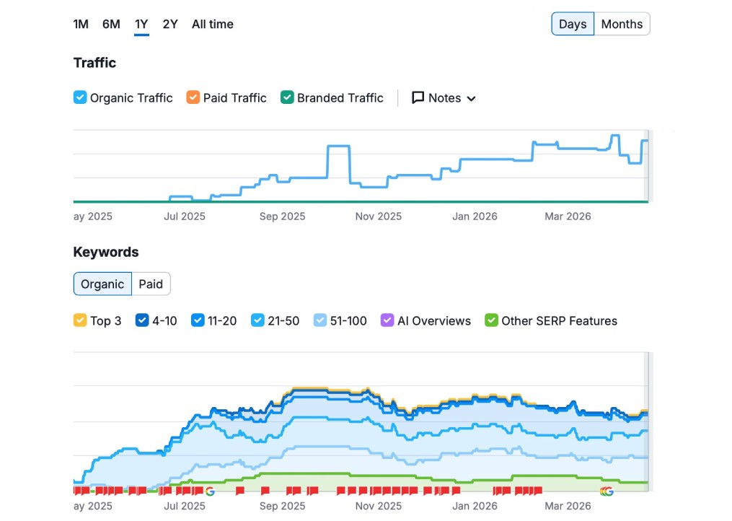Uncheck the 11-20 positions checkbox
This screenshot has width=732, height=521.
pyautogui.click(x=198, y=321)
